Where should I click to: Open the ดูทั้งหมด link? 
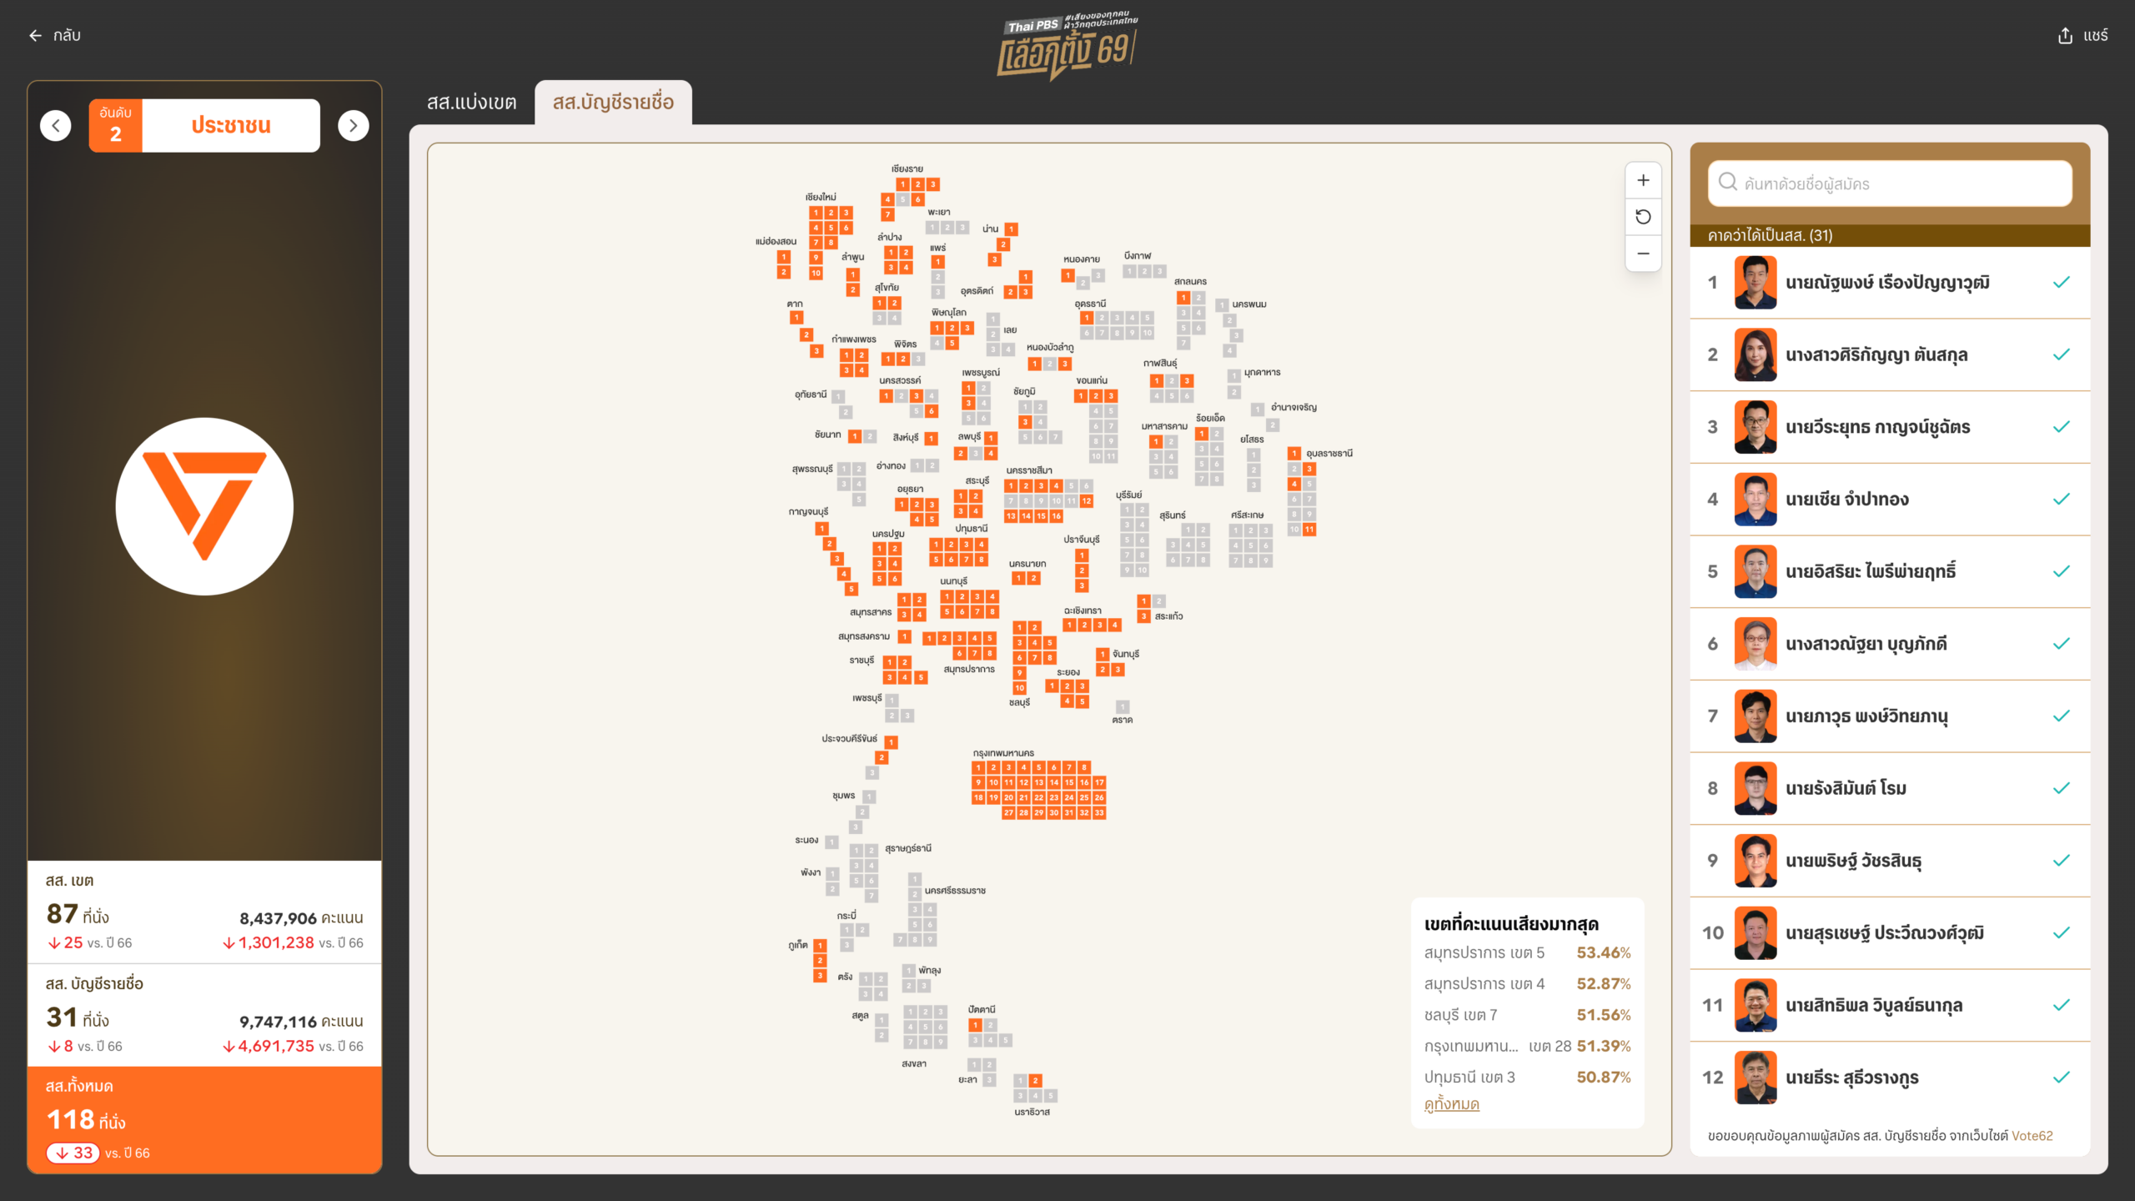click(x=1451, y=1104)
